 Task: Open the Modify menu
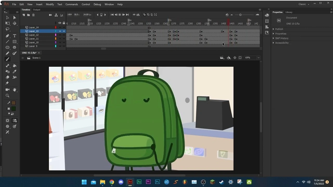click(x=50, y=4)
